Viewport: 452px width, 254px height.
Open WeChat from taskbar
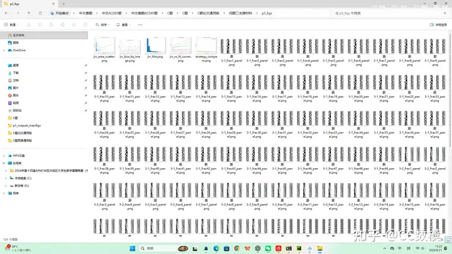click(268, 248)
